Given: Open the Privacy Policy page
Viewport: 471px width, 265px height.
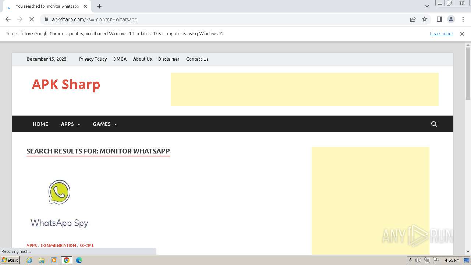Looking at the screenshot, I should (x=93, y=59).
